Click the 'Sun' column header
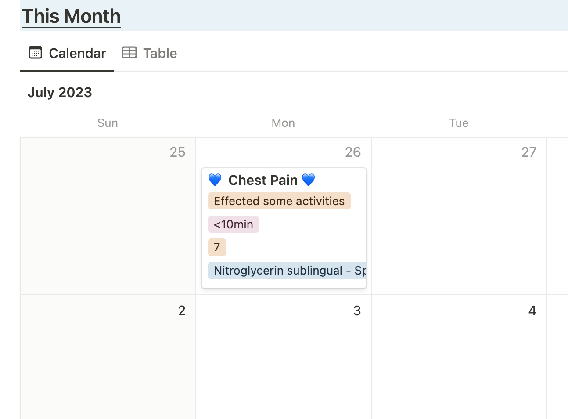568x419 pixels. pyautogui.click(x=108, y=123)
